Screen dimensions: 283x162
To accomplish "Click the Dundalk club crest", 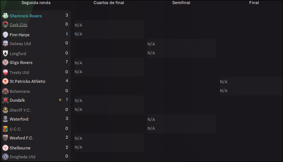I will [5, 100].
